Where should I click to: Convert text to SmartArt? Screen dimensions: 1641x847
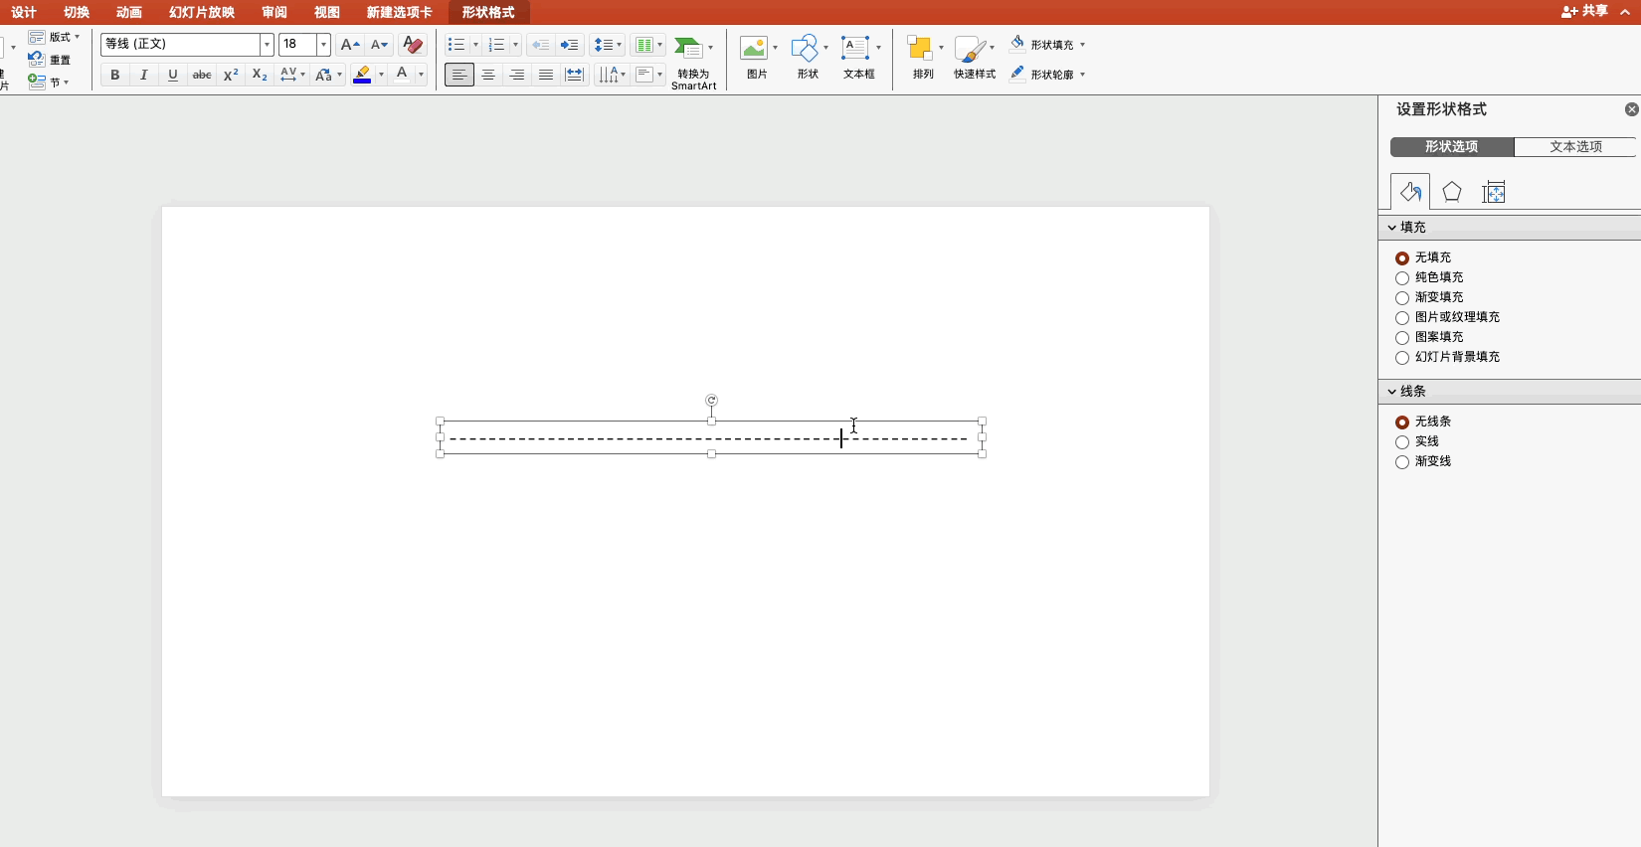(692, 62)
